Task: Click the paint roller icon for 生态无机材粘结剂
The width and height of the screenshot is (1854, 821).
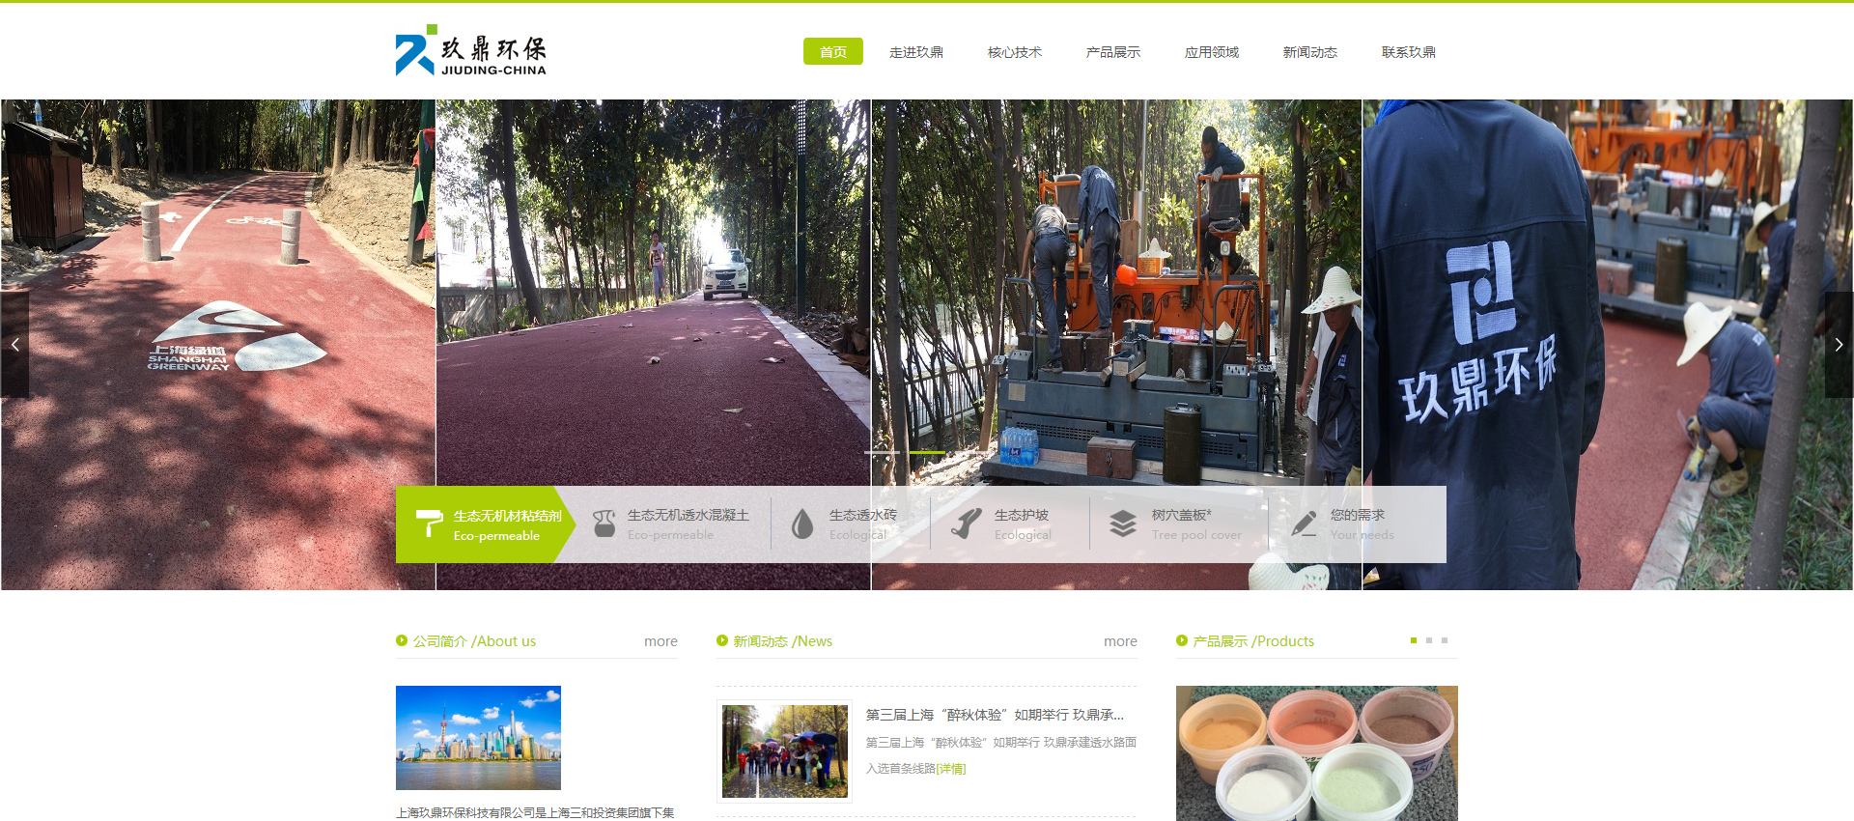Action: pyautogui.click(x=429, y=524)
